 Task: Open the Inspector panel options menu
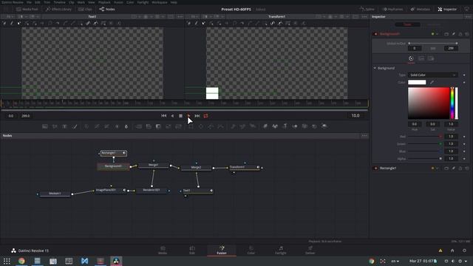pos(468,16)
